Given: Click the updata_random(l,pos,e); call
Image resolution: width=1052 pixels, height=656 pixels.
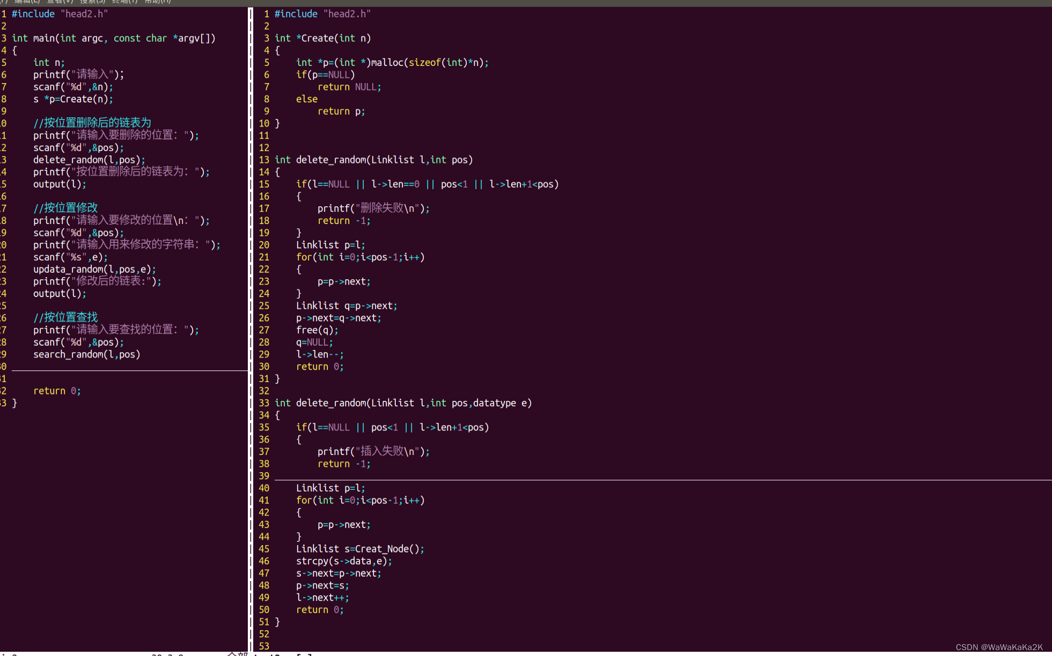Looking at the screenshot, I should (94, 269).
